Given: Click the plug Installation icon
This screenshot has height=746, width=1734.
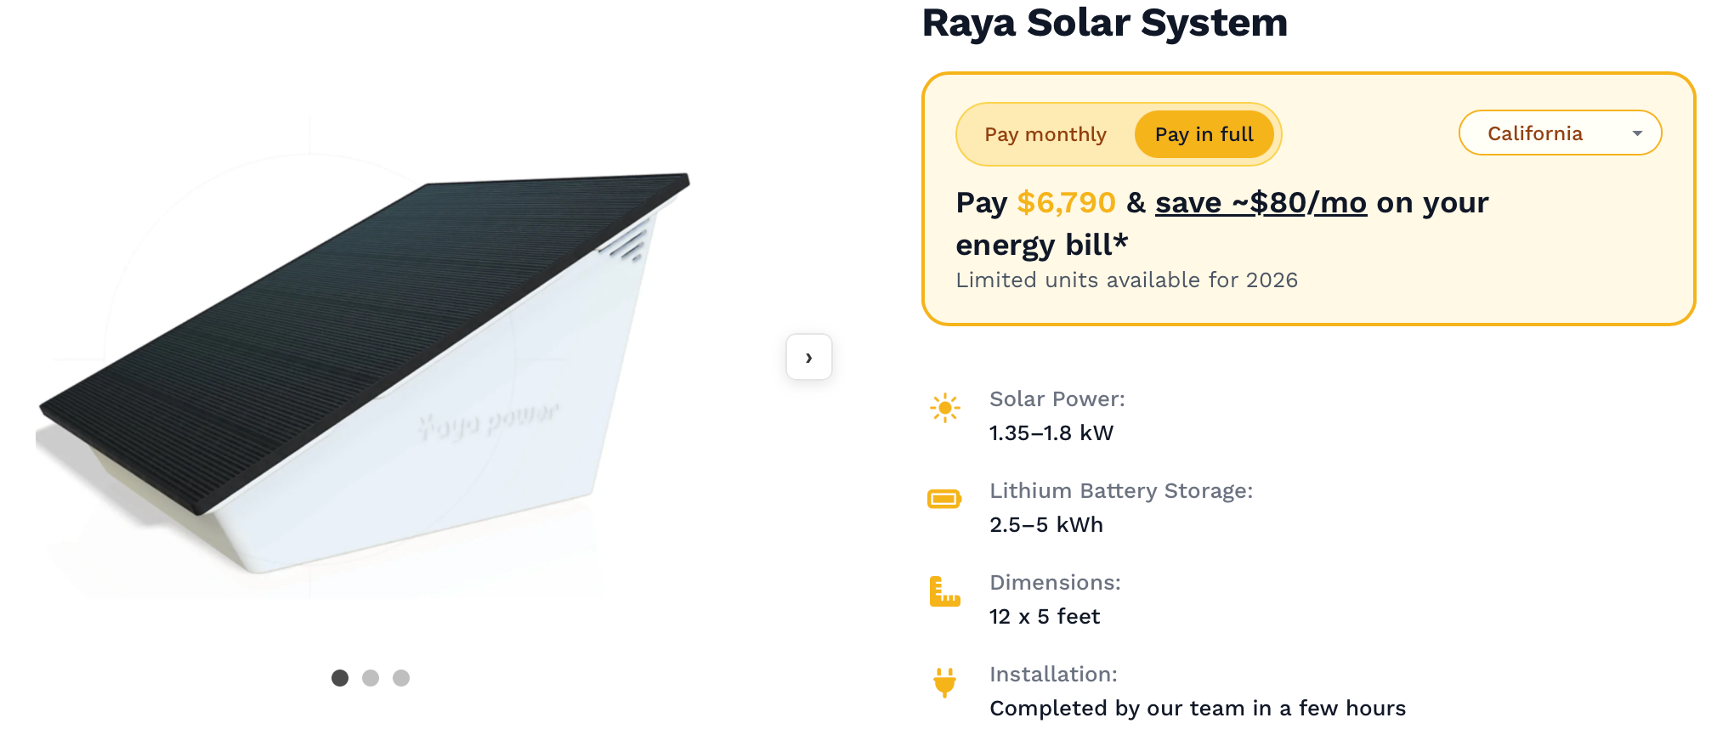Looking at the screenshot, I should 944,682.
